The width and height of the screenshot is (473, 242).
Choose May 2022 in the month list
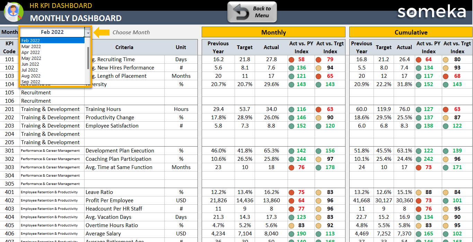[52, 58]
